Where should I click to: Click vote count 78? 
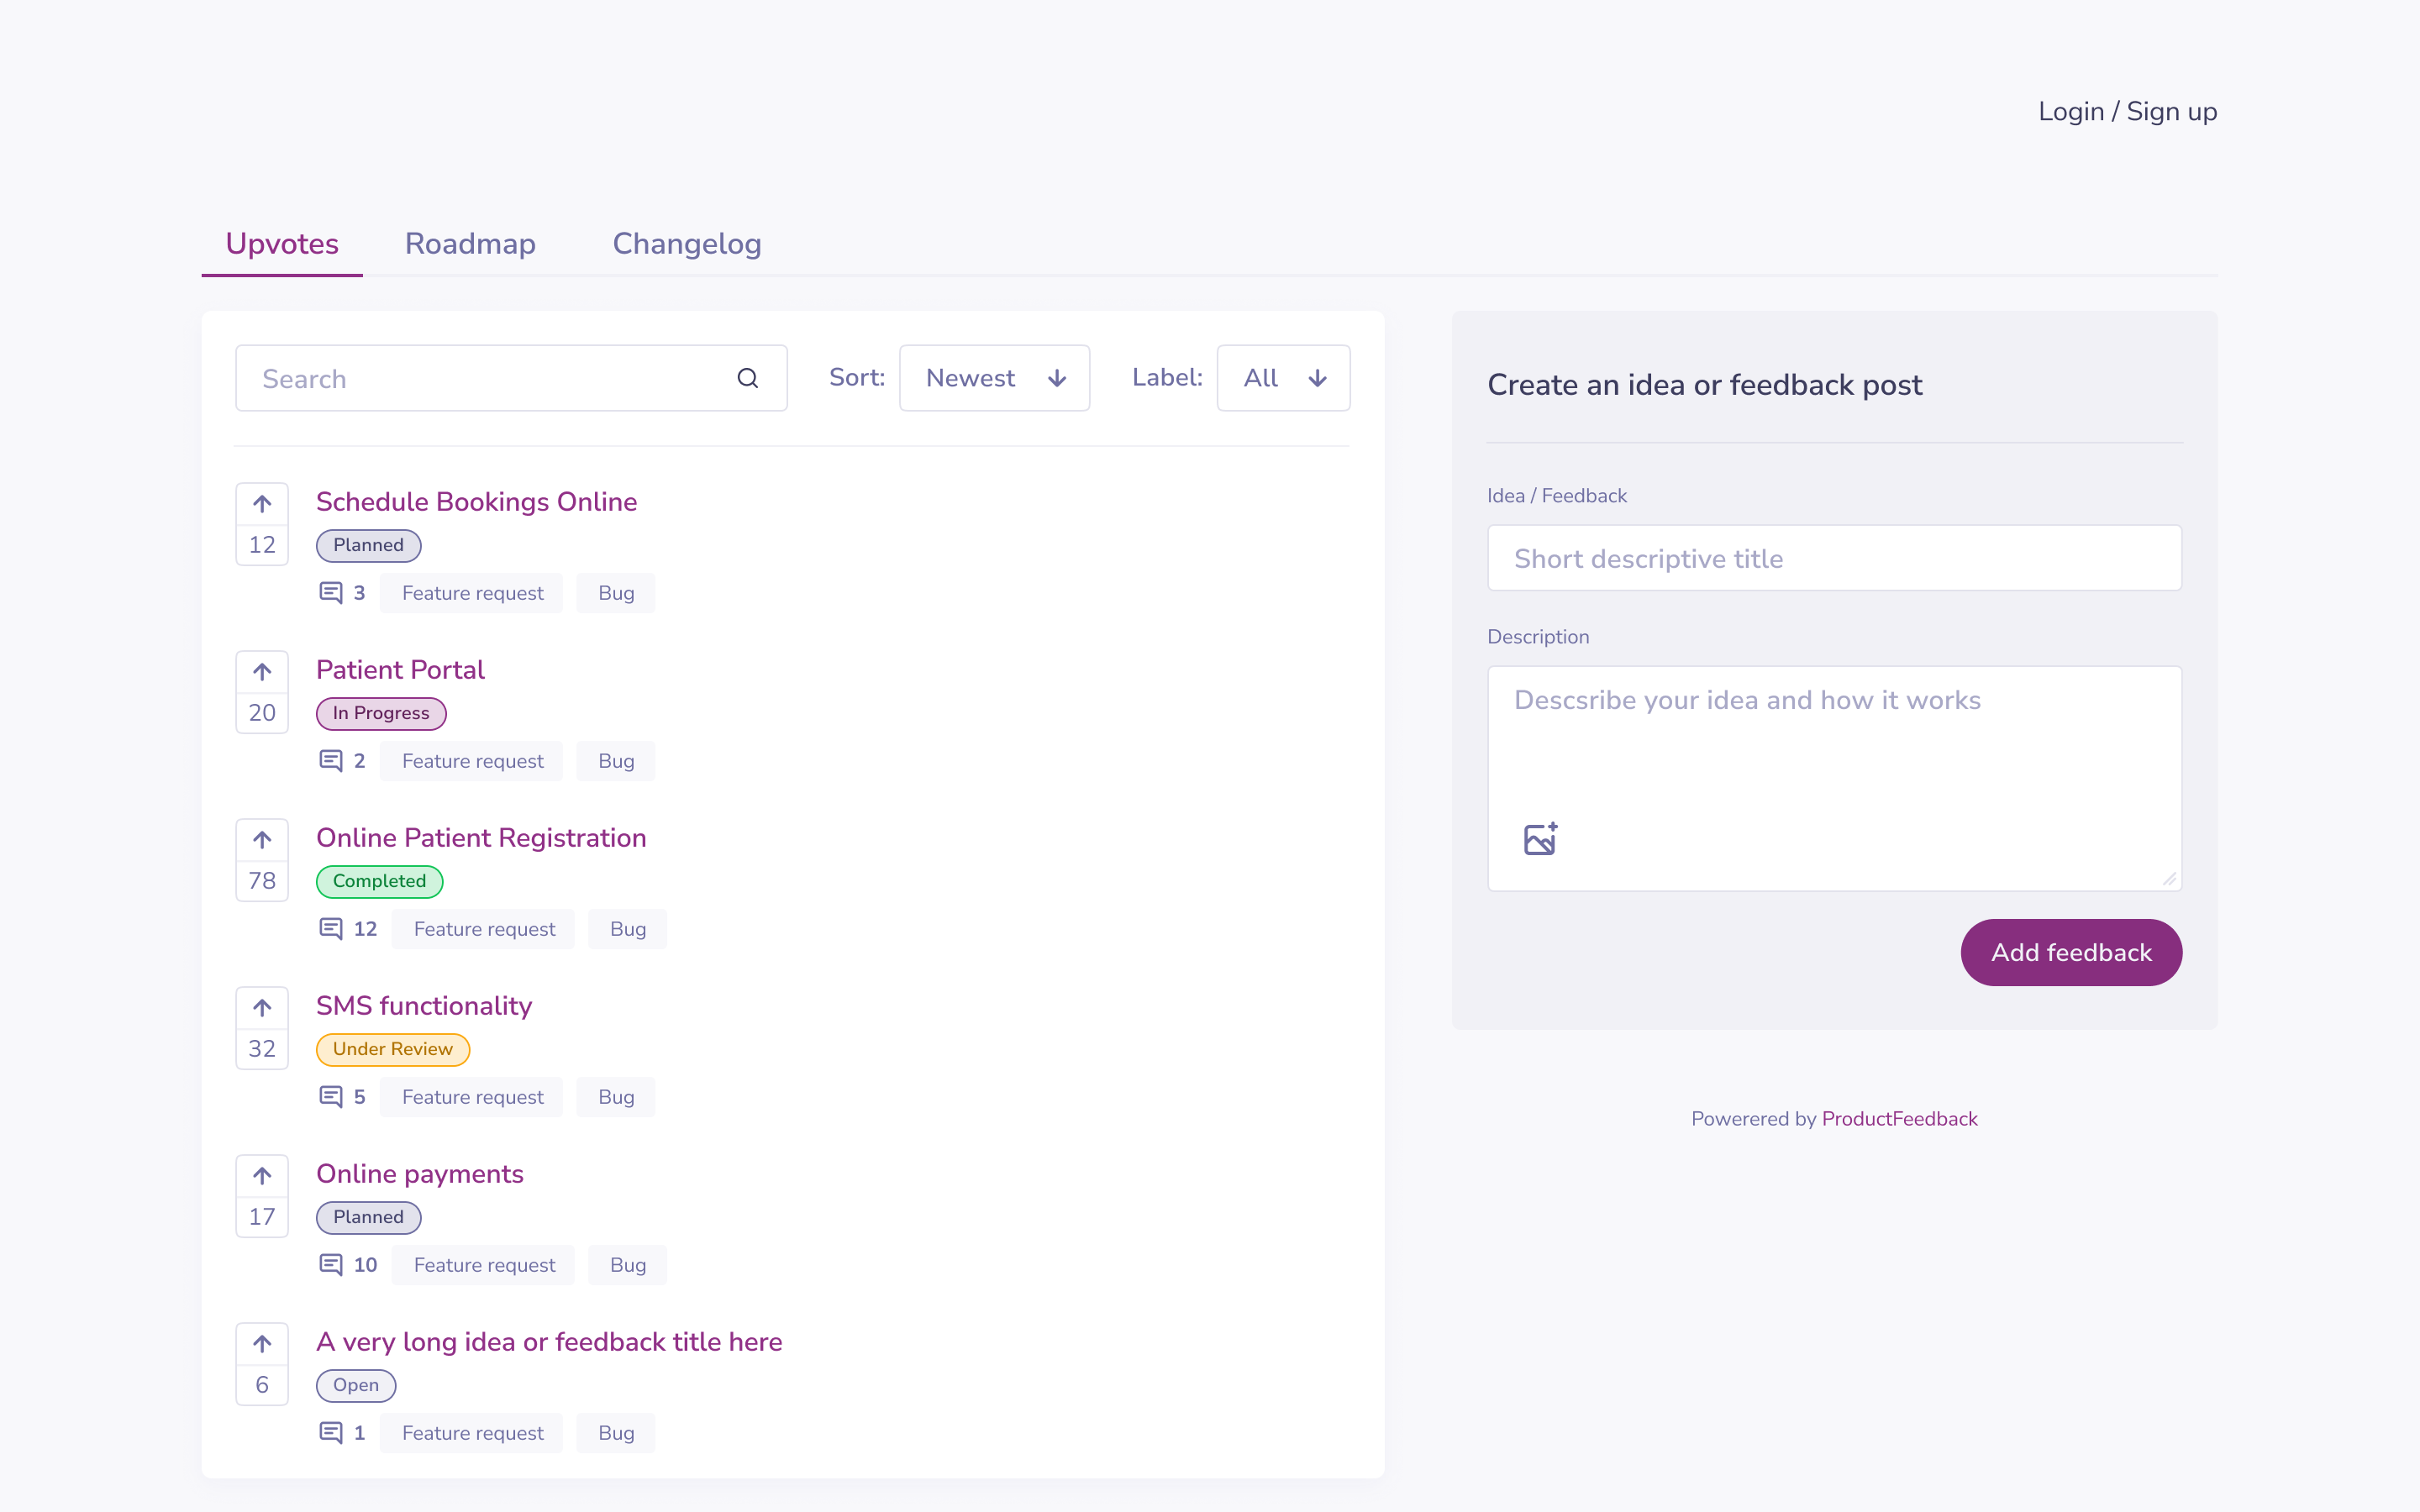click(x=262, y=881)
